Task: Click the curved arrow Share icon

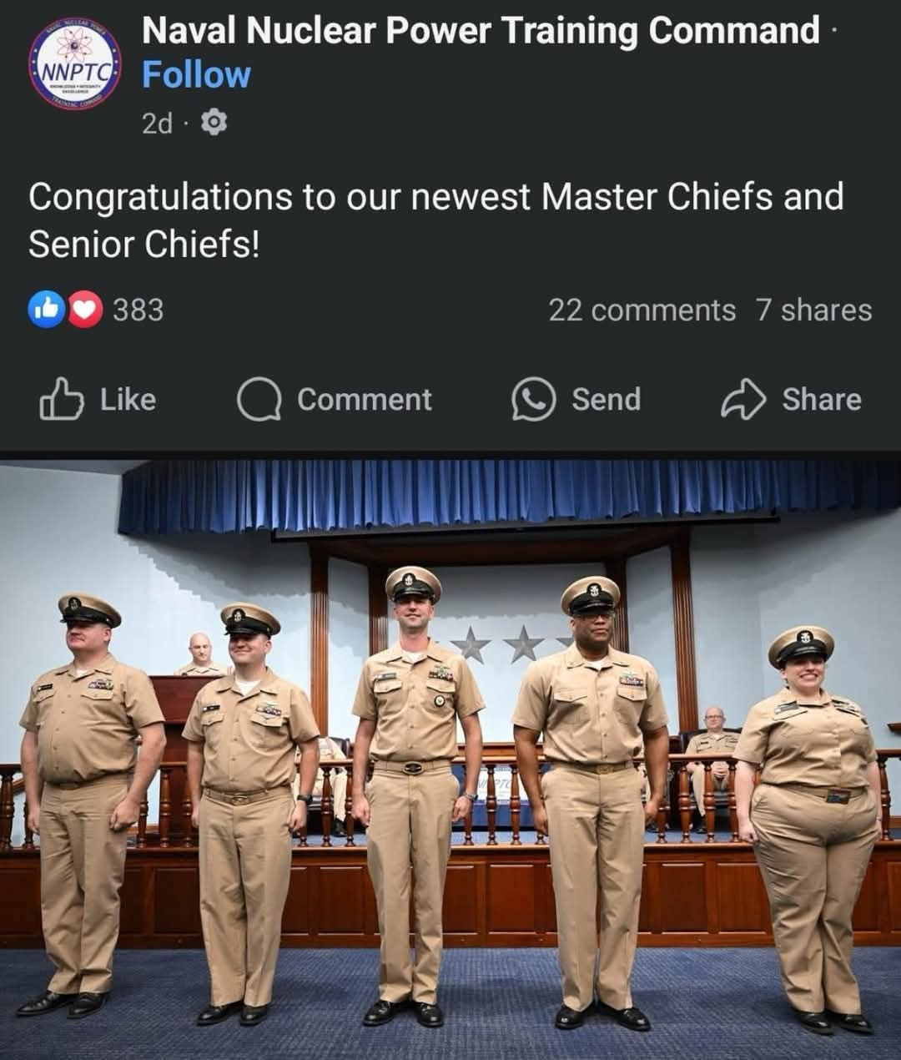Action: tap(742, 399)
